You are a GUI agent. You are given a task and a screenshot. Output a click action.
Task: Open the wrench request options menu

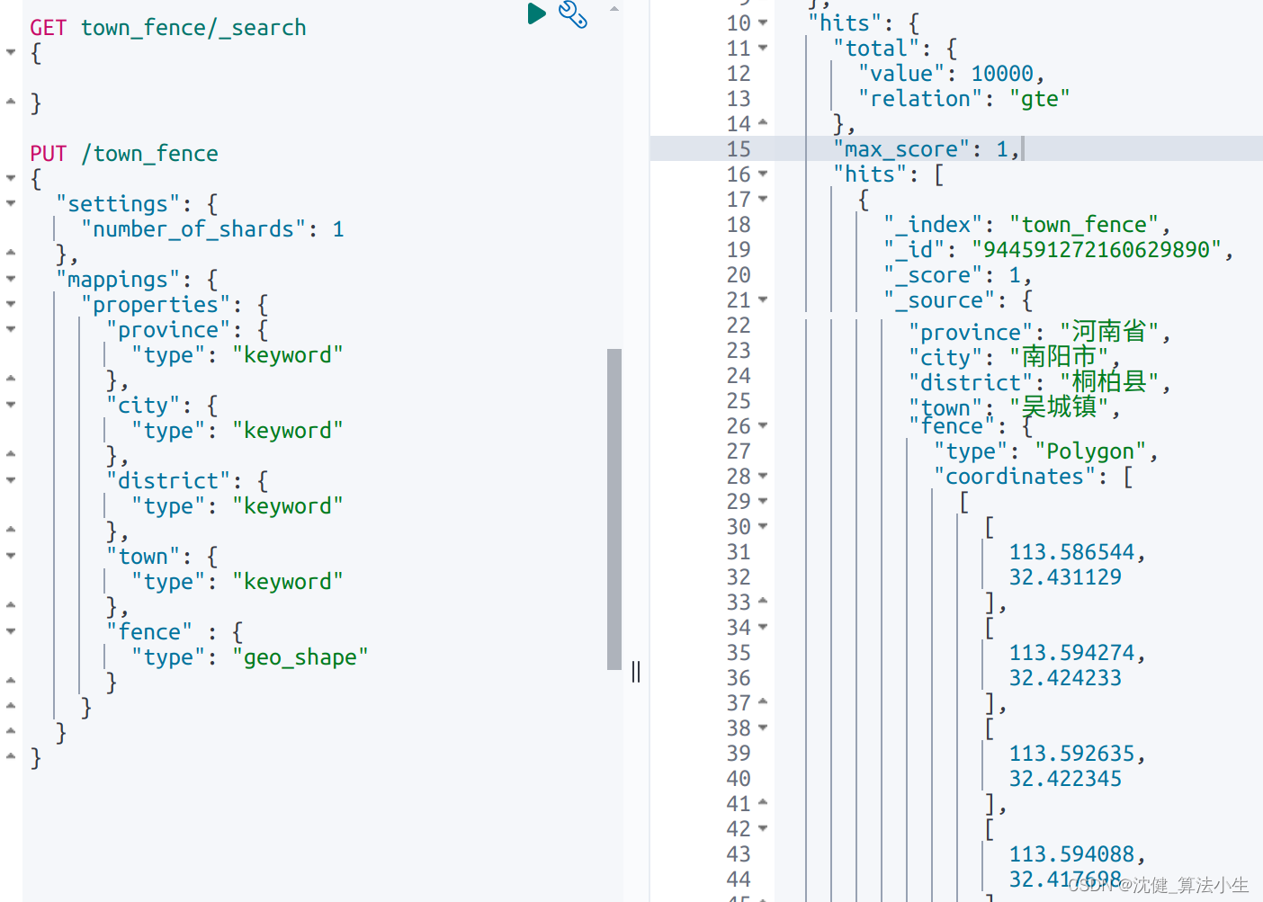[x=573, y=14]
